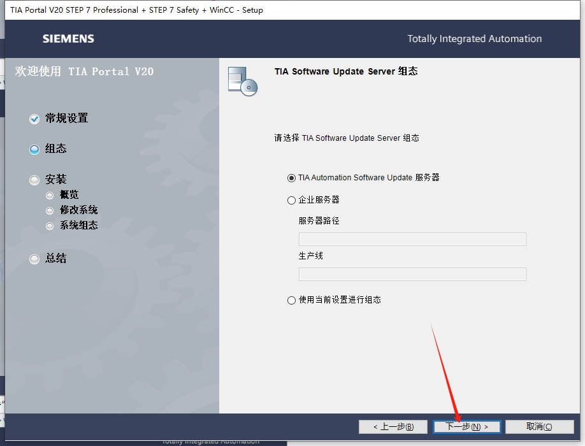Click the heading TIA Software Update Server 组态
Viewport: 585px width, 446px height.
tap(346, 71)
